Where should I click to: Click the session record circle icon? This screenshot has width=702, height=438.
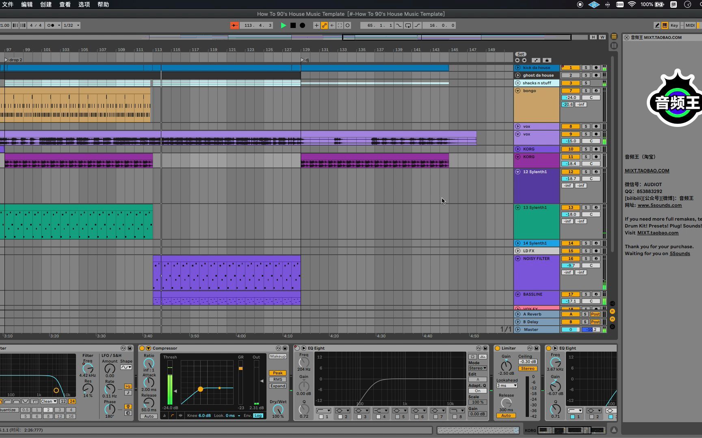[x=347, y=25]
